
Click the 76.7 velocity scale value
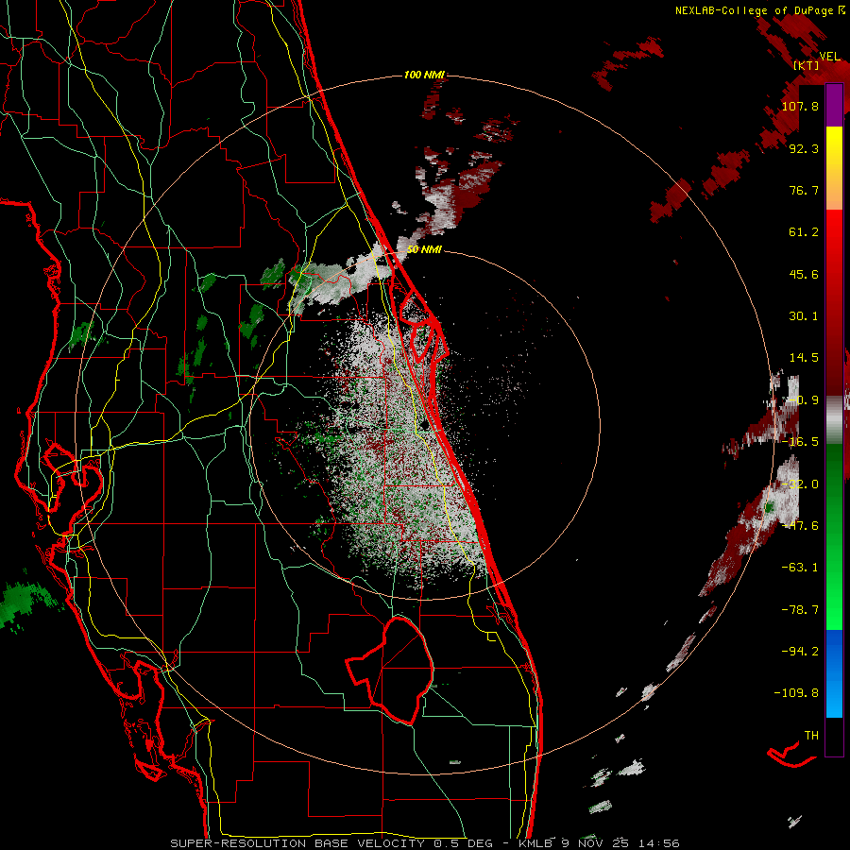point(804,190)
